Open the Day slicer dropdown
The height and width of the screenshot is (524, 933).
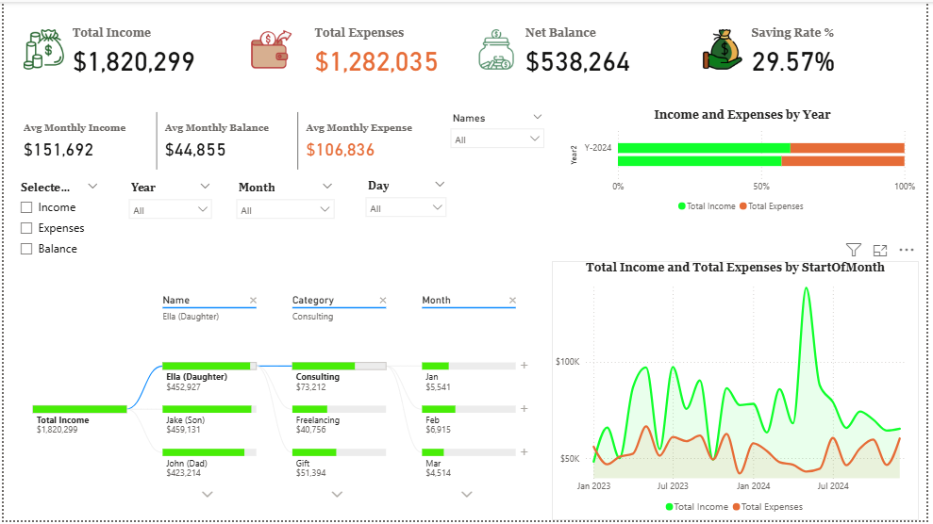[406, 208]
